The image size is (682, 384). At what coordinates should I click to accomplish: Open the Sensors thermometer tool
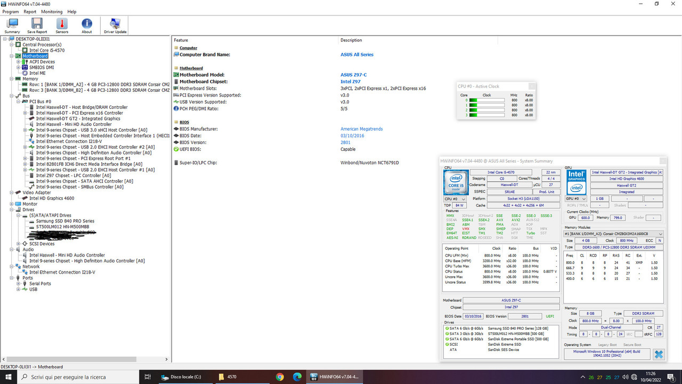62,26
